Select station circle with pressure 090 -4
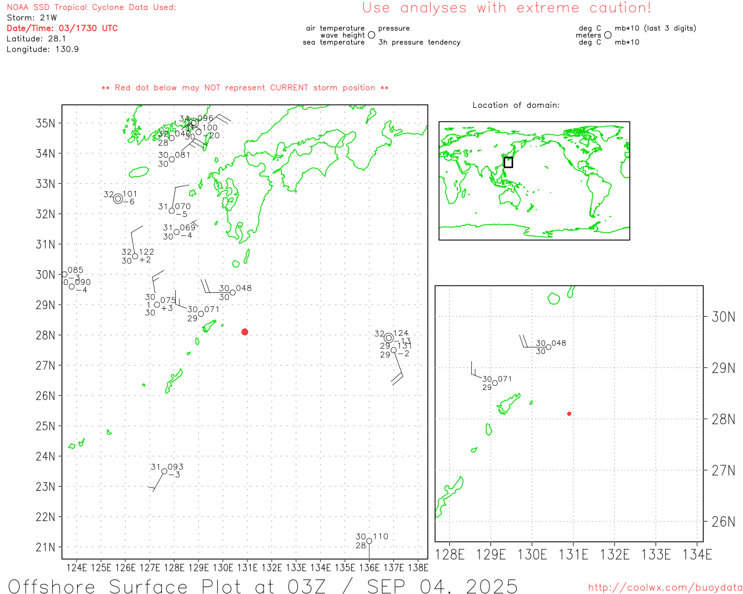The image size is (743, 594). (72, 286)
